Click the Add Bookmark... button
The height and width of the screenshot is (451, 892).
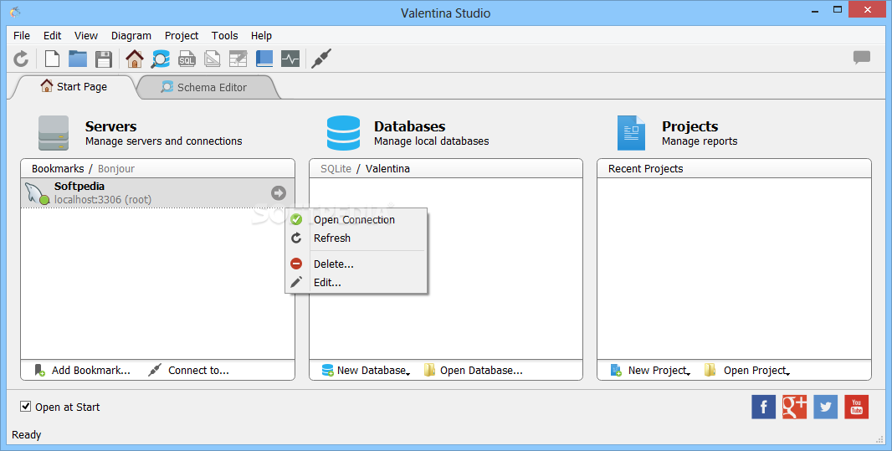coord(83,370)
